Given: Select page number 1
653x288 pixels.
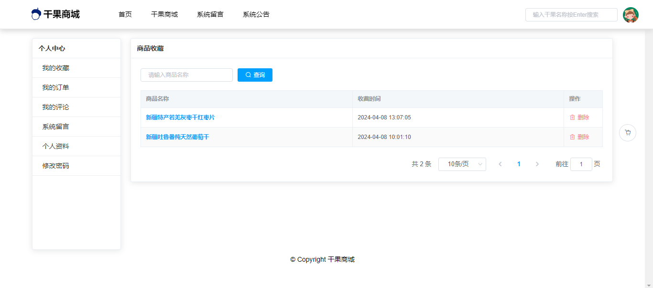Looking at the screenshot, I should (x=519, y=164).
